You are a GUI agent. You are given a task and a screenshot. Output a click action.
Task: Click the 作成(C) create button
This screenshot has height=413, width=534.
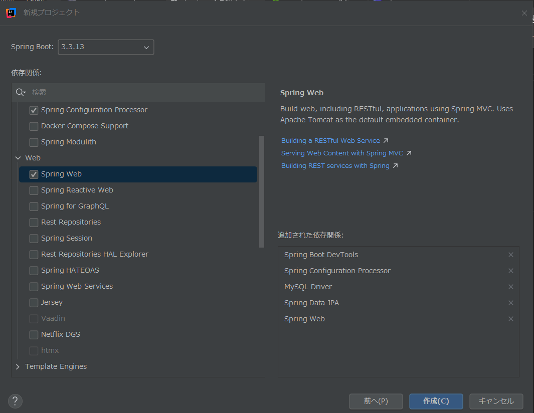point(436,401)
